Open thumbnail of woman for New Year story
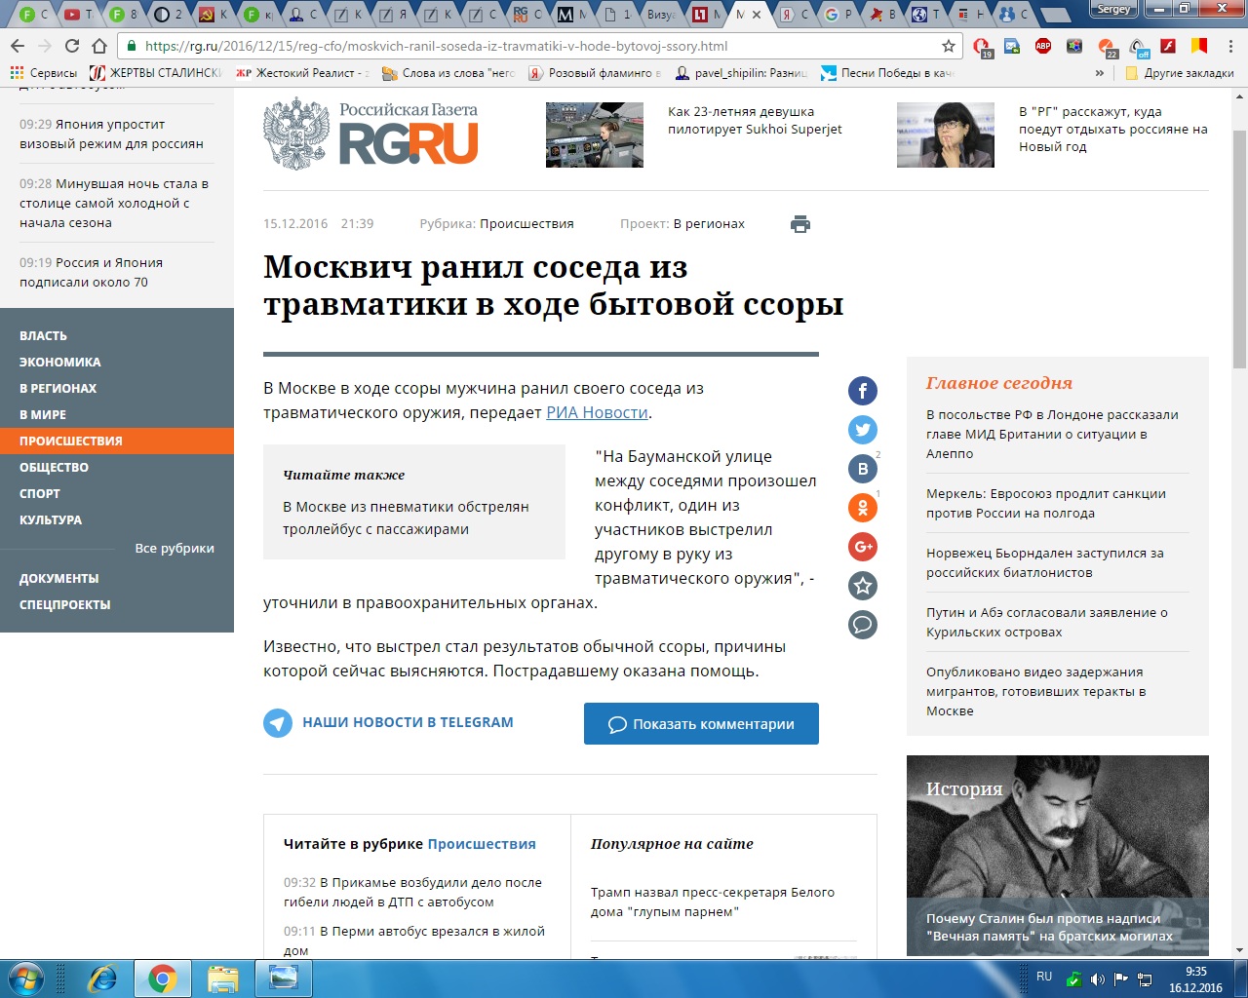Viewport: 1248px width, 998px height. click(946, 134)
